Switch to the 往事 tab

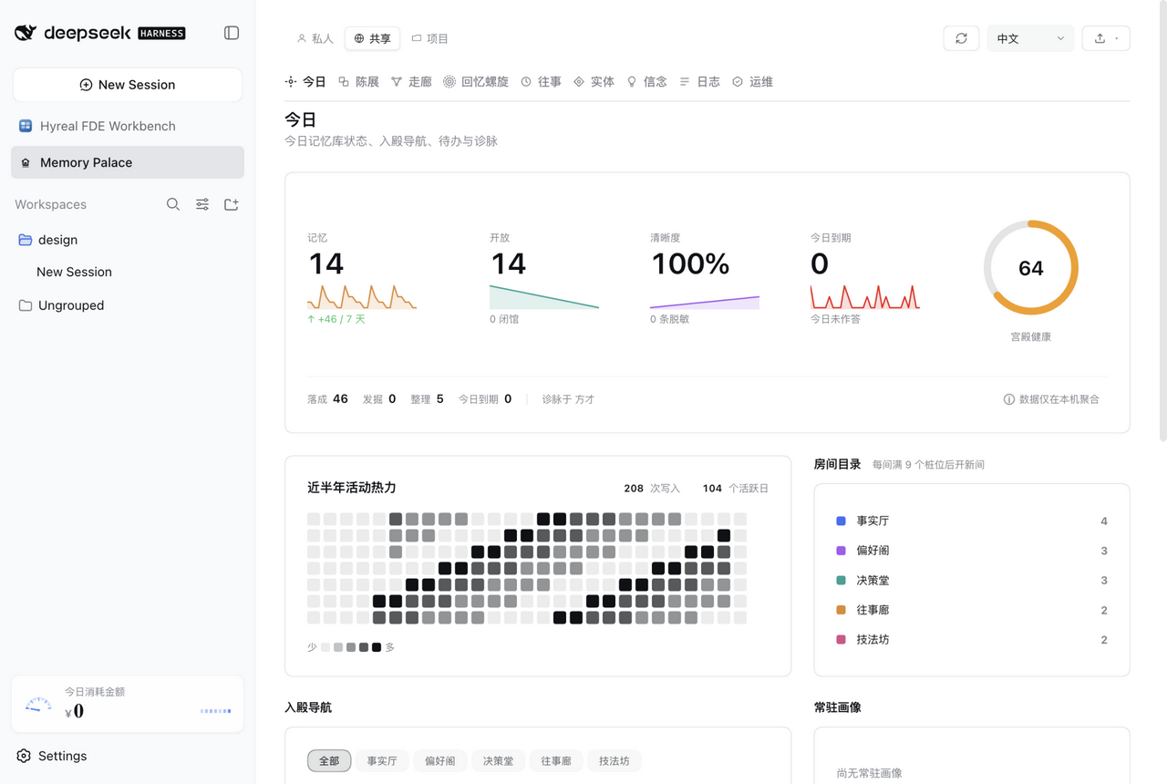click(x=541, y=82)
